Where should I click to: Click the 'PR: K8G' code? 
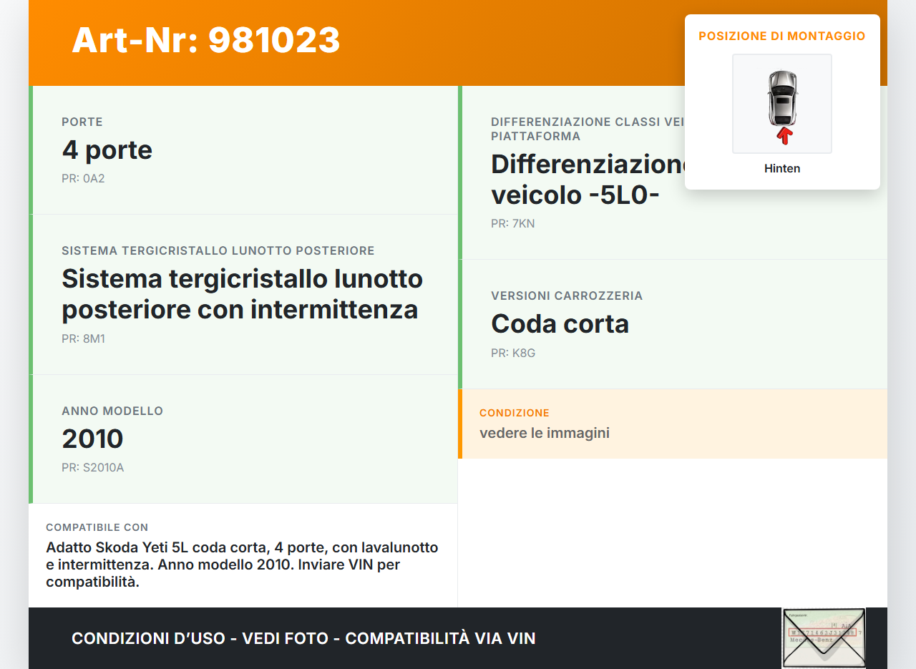pyautogui.click(x=513, y=353)
